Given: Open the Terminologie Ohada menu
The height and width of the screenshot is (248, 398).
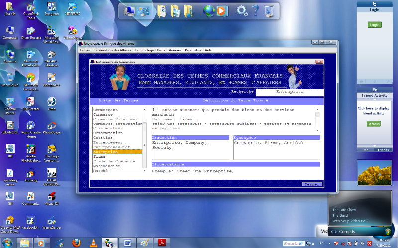Looking at the screenshot, I should tap(150, 50).
